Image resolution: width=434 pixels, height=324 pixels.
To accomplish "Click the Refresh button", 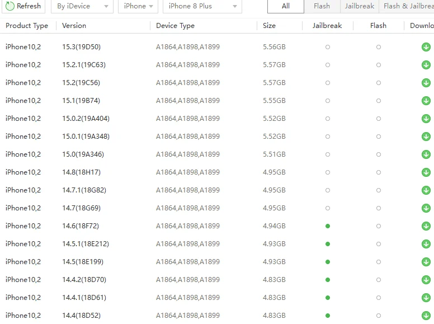I will coord(23,6).
